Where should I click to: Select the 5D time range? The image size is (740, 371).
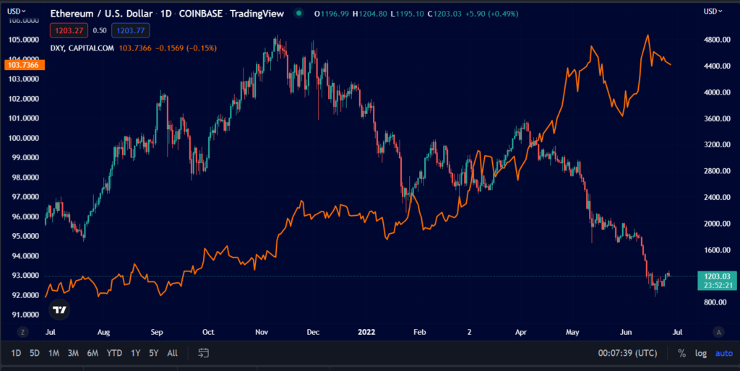pyautogui.click(x=35, y=353)
